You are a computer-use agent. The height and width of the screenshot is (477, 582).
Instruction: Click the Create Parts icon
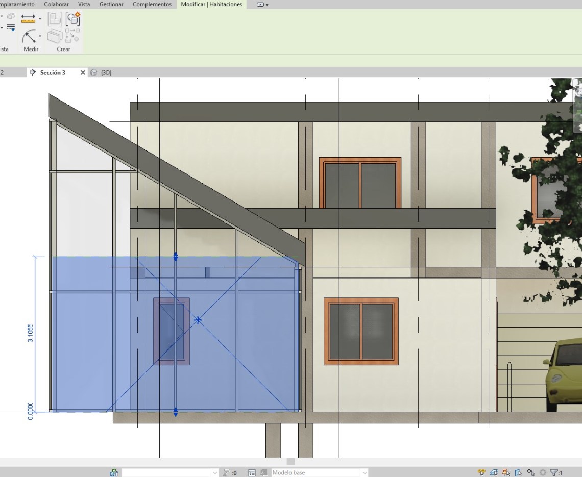click(x=55, y=36)
